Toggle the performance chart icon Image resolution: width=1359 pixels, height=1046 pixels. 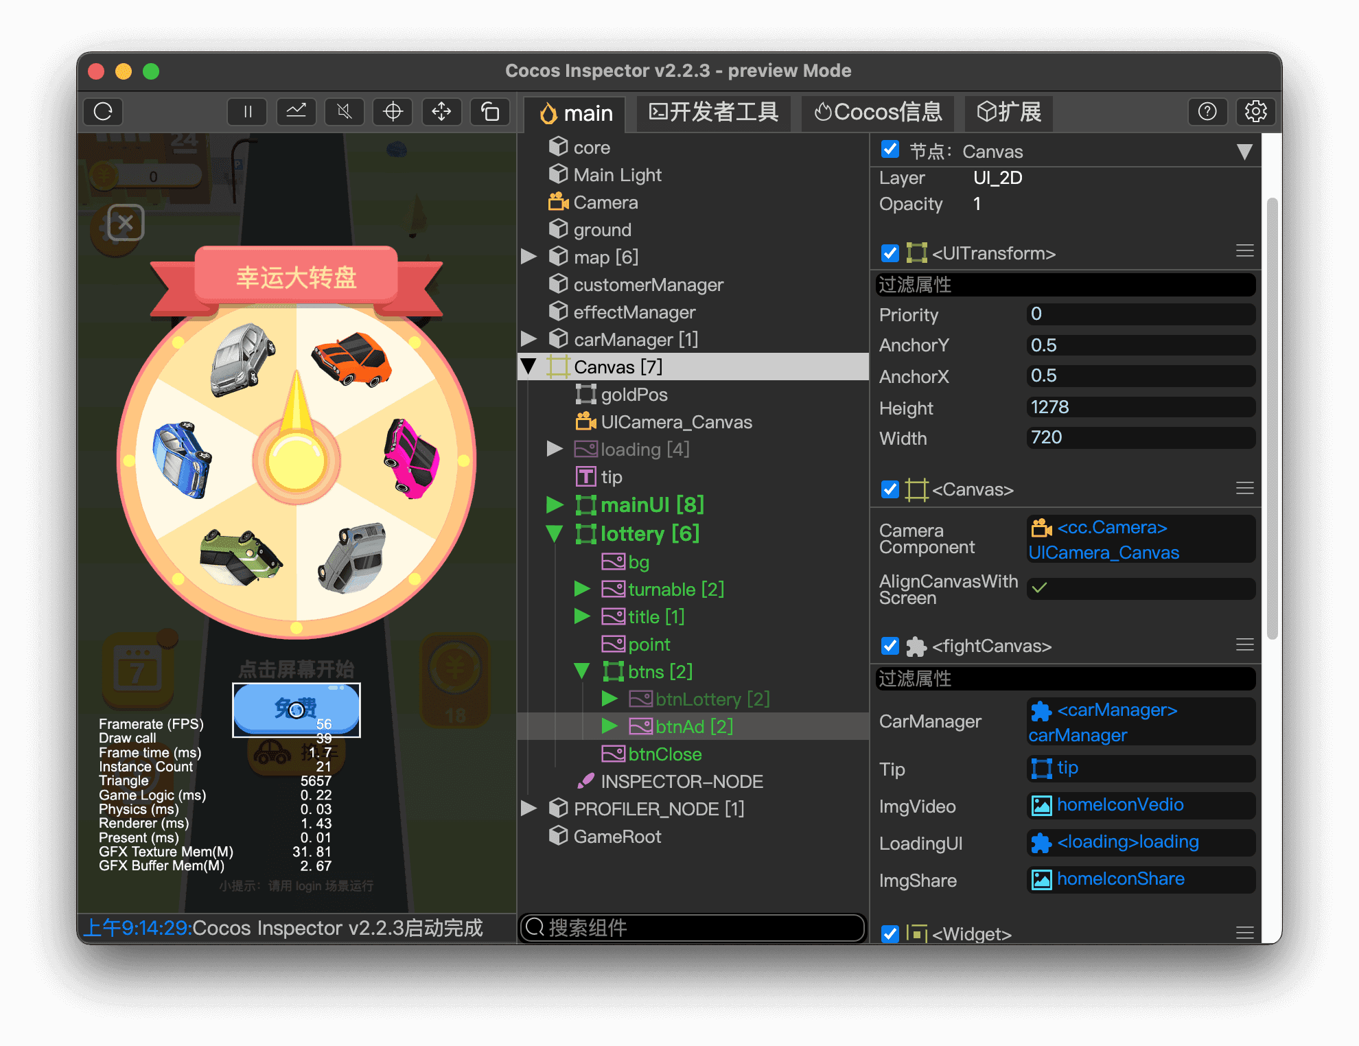[x=296, y=112]
